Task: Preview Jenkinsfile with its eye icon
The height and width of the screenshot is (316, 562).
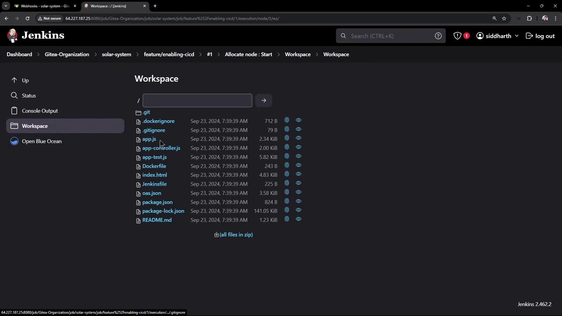Action: (x=299, y=183)
